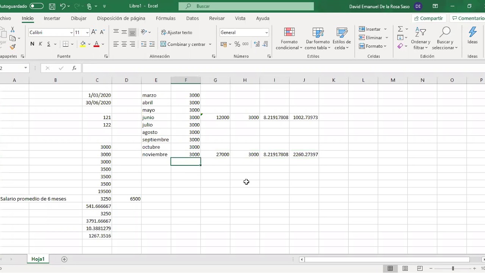Image resolution: width=485 pixels, height=273 pixels.
Task: Switch to Page Layout view icon
Action: (x=405, y=268)
